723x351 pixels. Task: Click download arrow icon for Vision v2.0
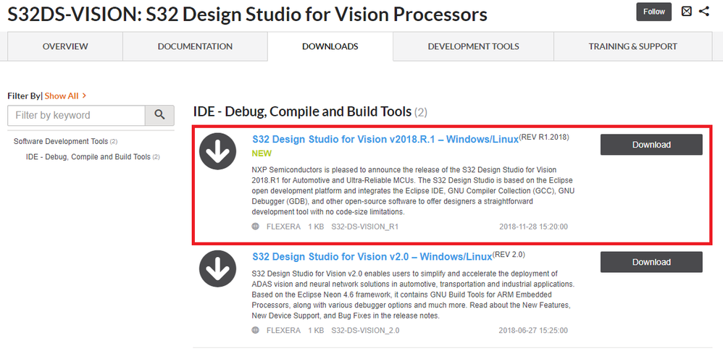[218, 269]
